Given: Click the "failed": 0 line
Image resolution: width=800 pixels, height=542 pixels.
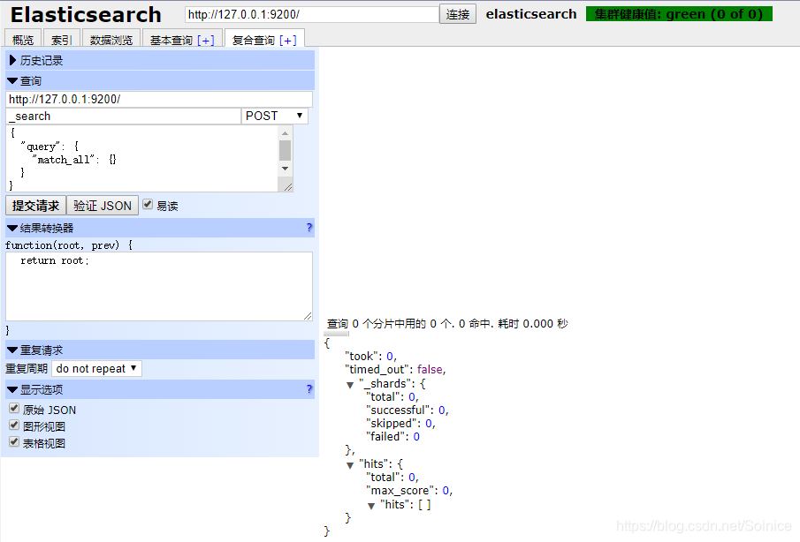Looking at the screenshot, I should tap(392, 437).
